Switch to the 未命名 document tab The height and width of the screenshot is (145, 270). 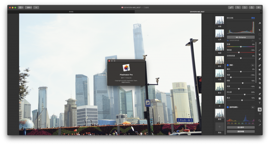point(71,12)
